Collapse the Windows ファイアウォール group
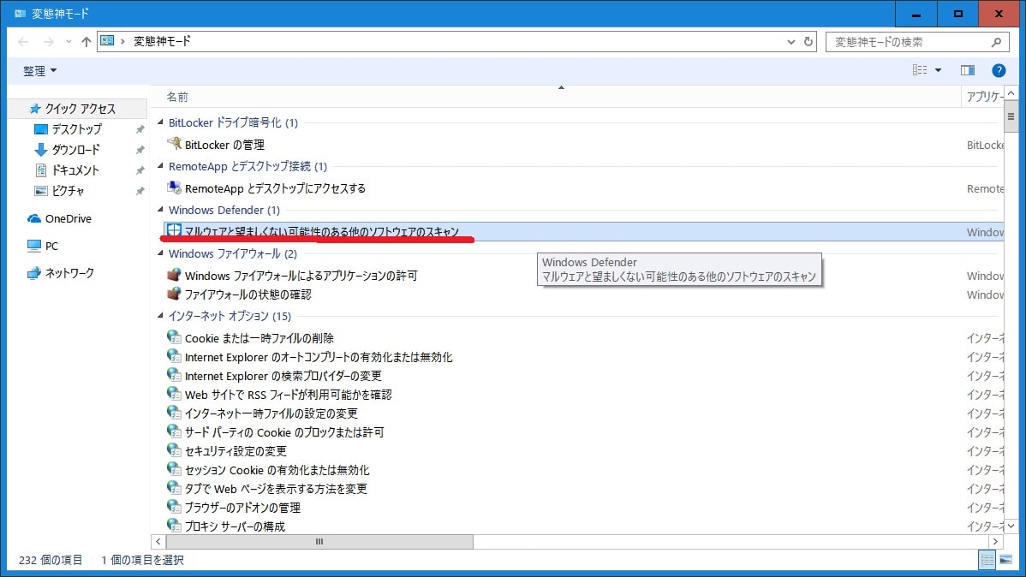This screenshot has height=577, width=1026. tap(160, 253)
